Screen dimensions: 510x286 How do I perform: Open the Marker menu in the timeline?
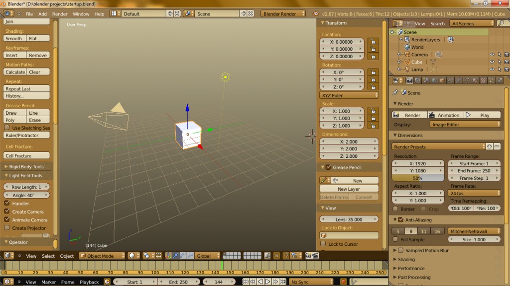48,282
